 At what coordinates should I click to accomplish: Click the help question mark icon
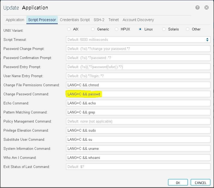pos(197,7)
